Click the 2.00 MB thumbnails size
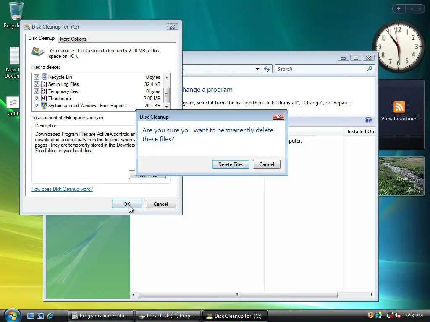 152,98
